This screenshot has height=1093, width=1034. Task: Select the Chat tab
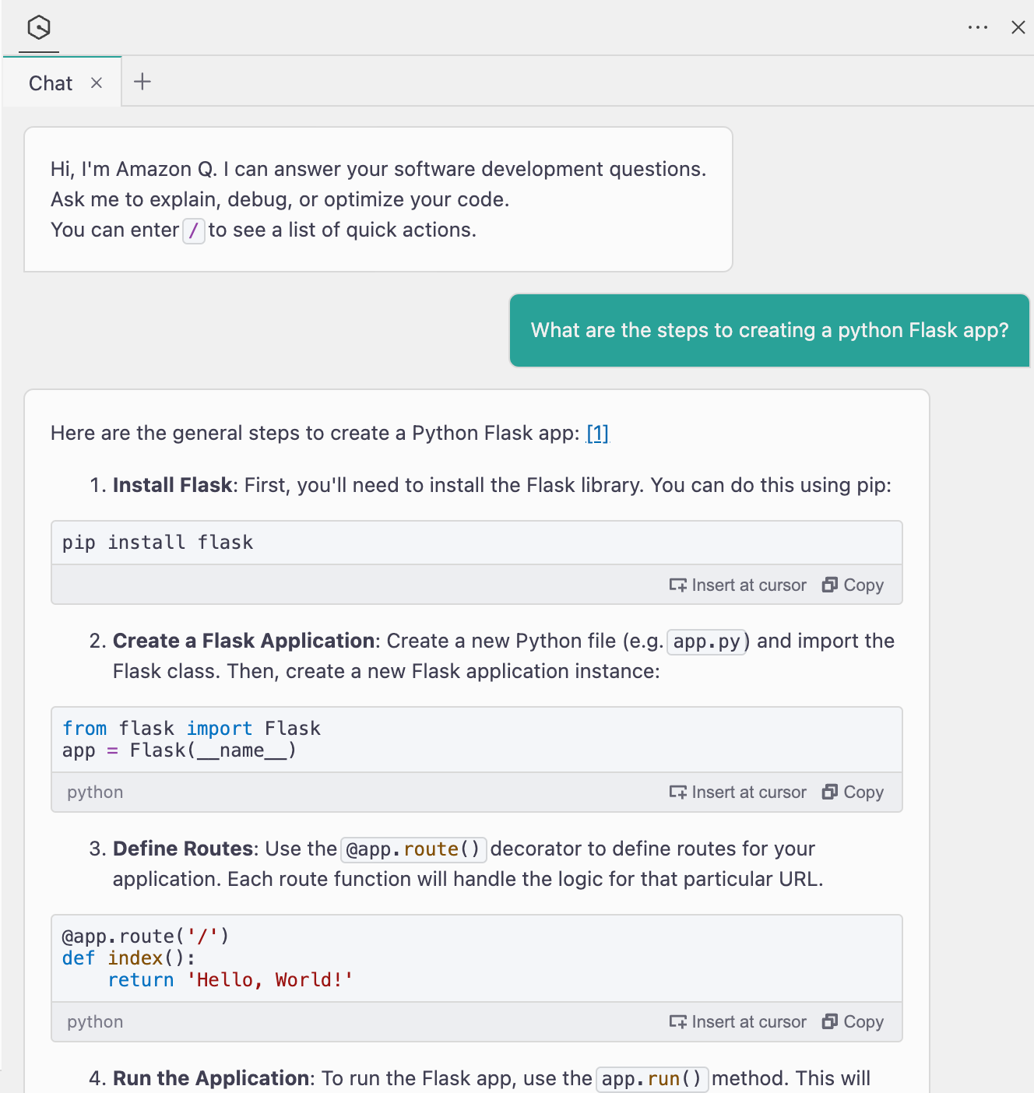click(50, 83)
